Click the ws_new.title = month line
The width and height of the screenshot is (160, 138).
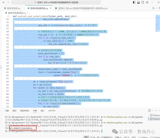click(51, 94)
